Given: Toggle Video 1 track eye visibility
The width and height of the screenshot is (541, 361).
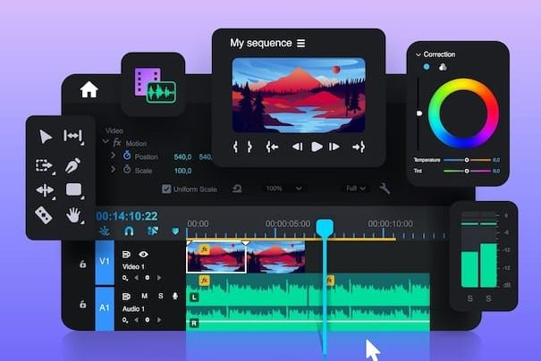Looking at the screenshot, I should point(143,255).
